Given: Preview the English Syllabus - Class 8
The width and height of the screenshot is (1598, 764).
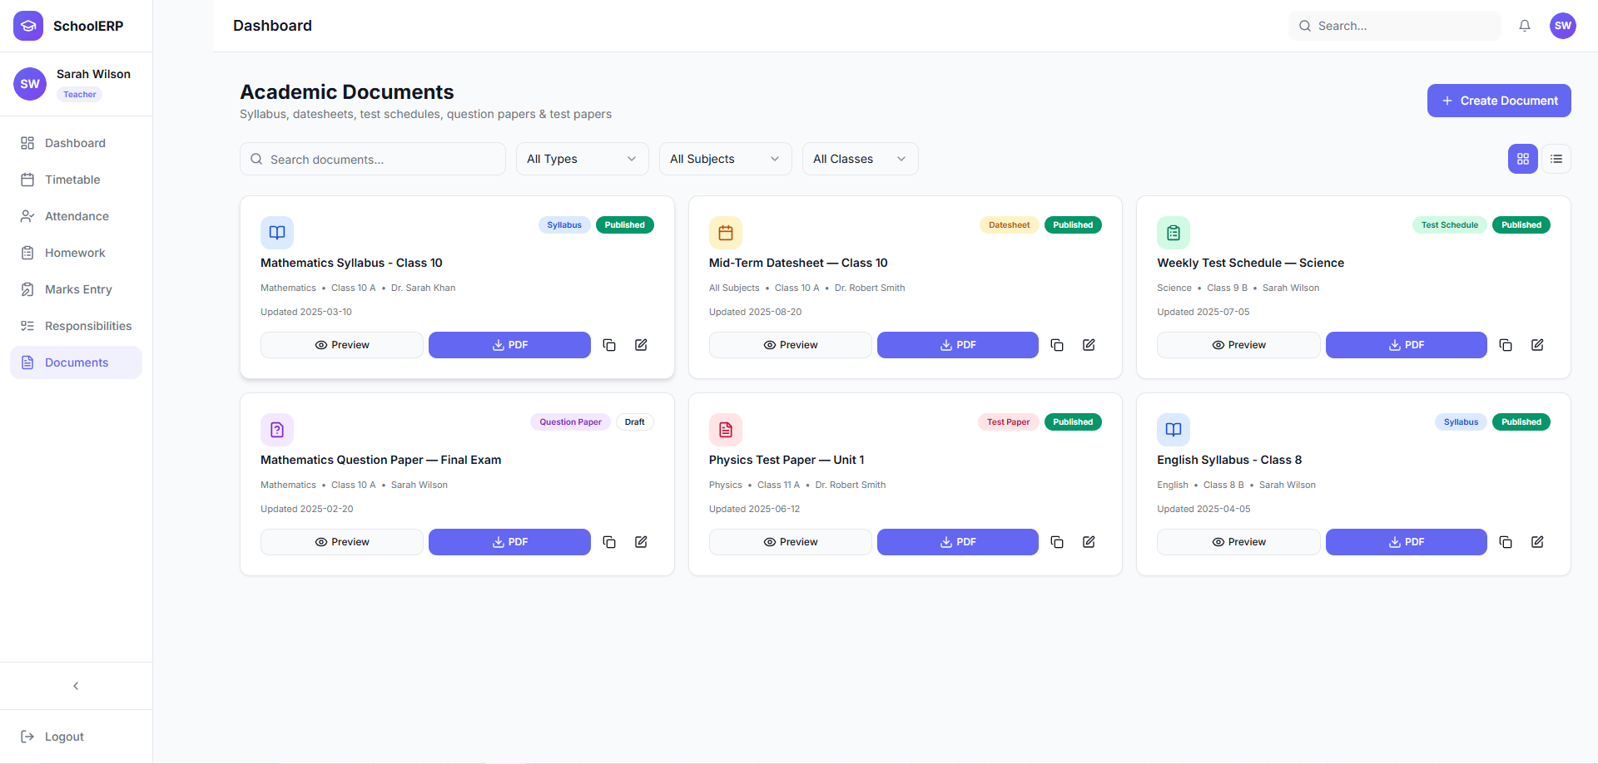Looking at the screenshot, I should click(x=1238, y=542).
